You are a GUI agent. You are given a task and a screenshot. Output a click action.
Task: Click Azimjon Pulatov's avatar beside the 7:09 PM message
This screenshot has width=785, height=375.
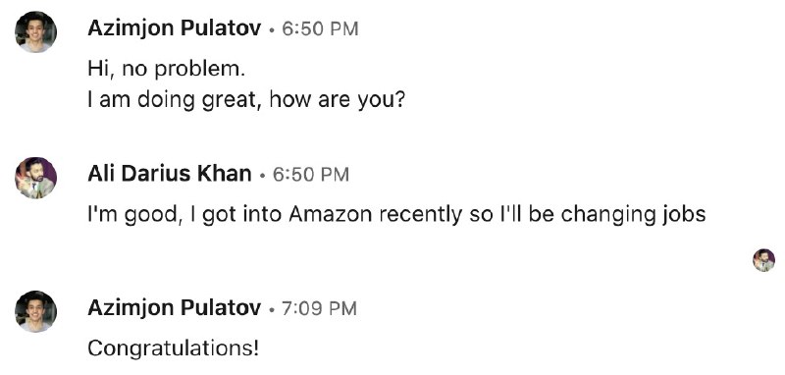(x=35, y=311)
